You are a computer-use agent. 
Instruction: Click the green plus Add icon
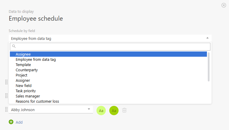[11, 122]
